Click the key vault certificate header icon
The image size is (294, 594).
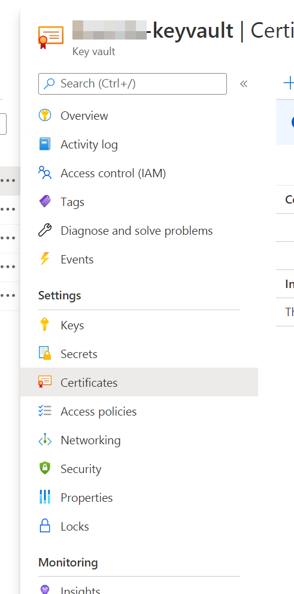(x=51, y=38)
